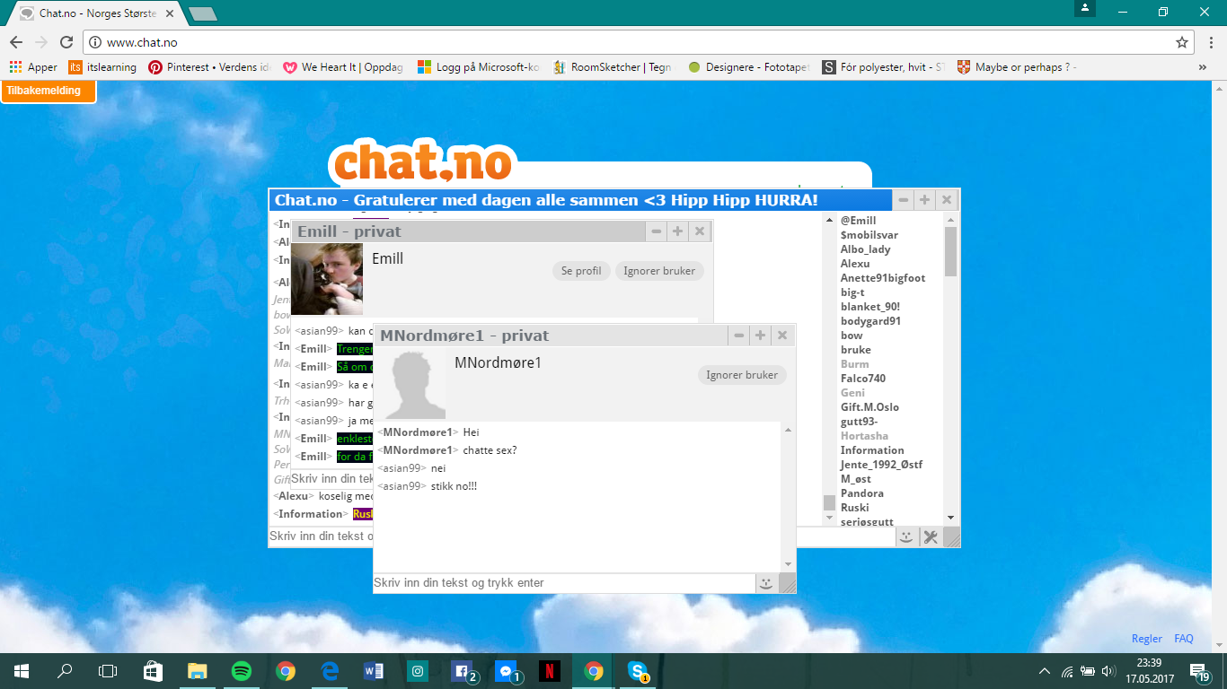Open the Windows Store taskbar icon

coord(153,670)
